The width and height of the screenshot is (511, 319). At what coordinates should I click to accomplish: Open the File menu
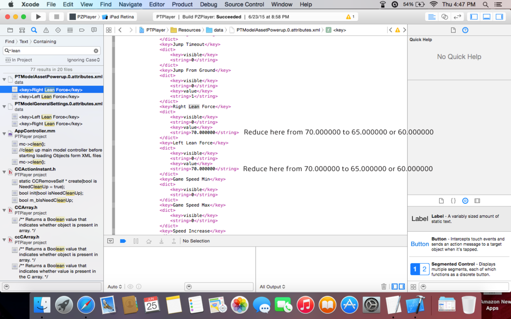[x=51, y=4]
